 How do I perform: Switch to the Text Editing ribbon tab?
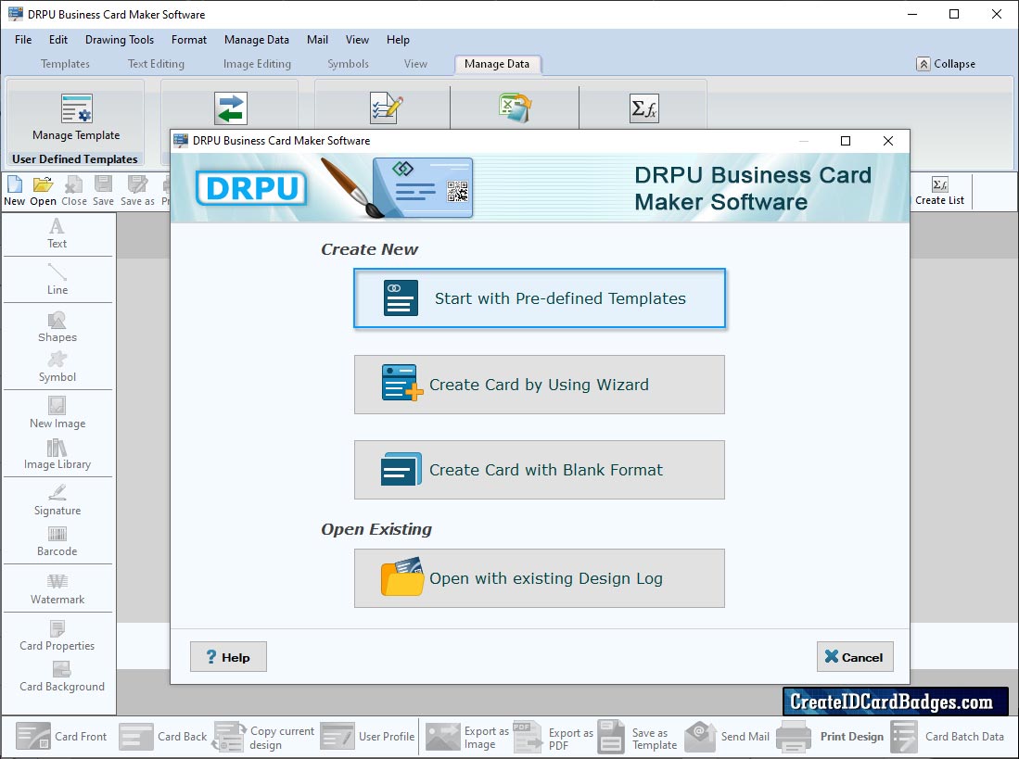pos(156,64)
